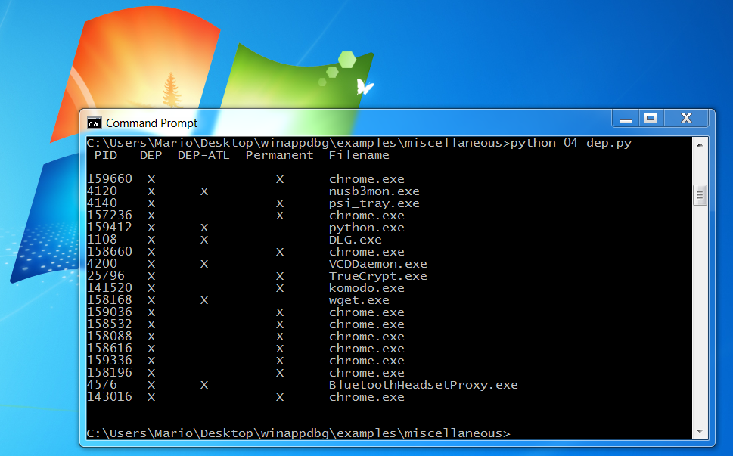Click PID 158168 in the list

click(x=110, y=300)
